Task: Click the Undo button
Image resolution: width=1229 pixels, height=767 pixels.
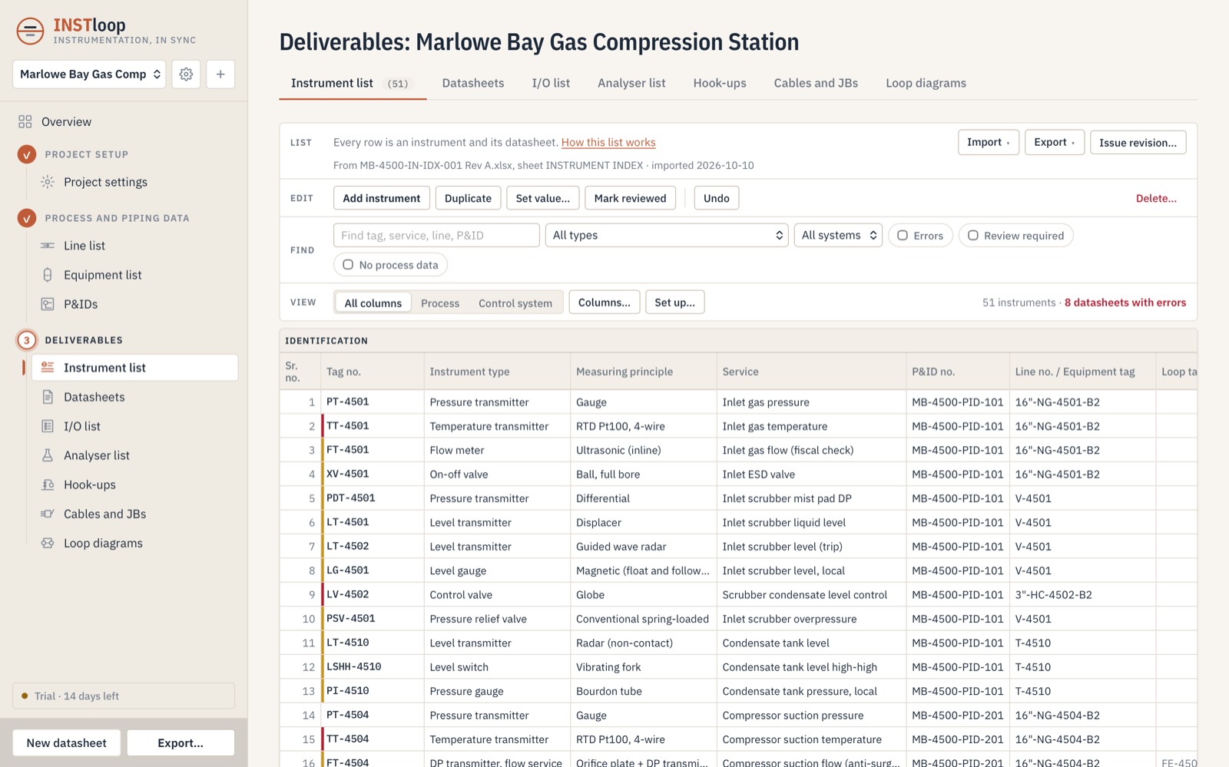Action: point(717,198)
